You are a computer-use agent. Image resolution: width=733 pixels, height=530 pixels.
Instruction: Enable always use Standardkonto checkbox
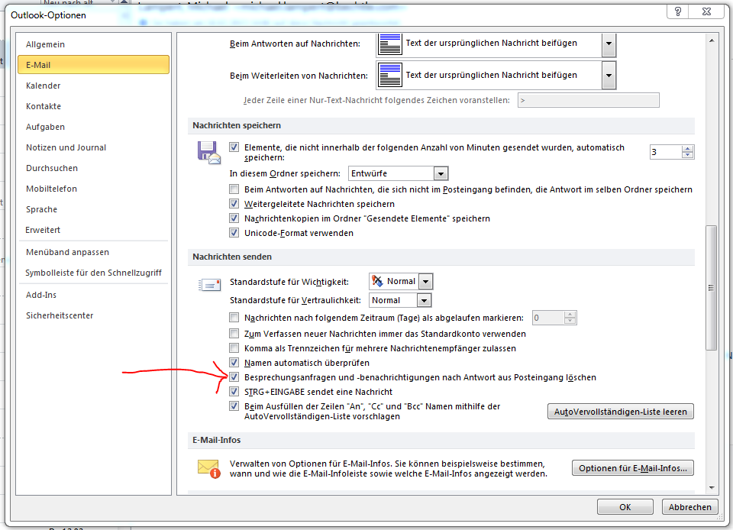[234, 334]
